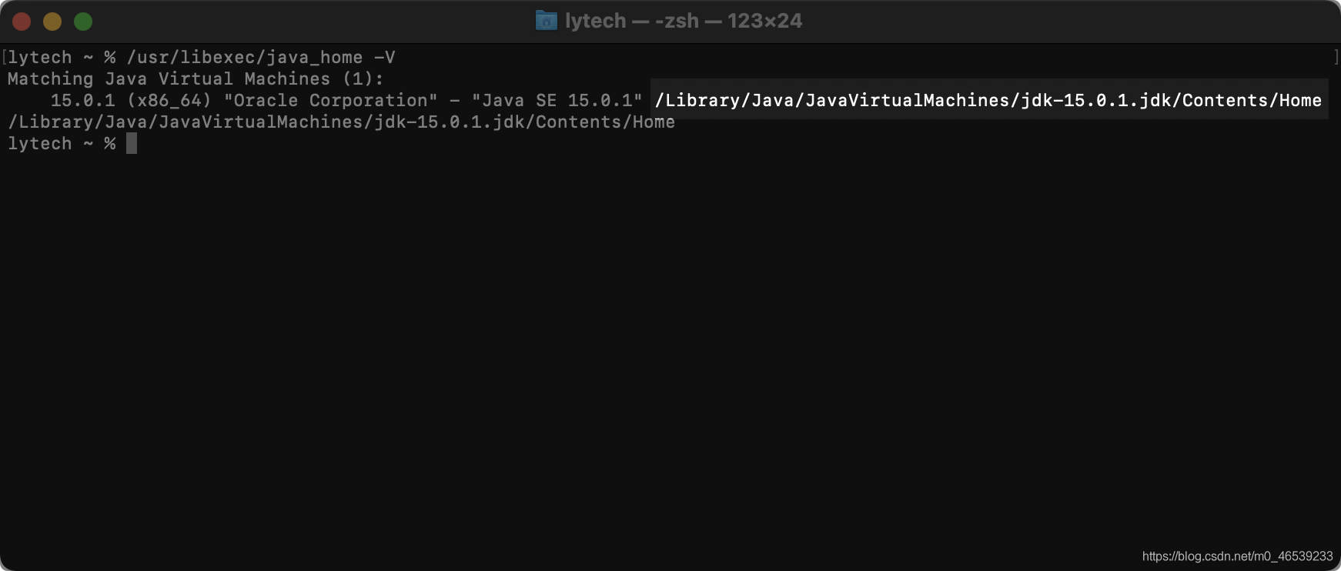Screen dimensions: 1341x571
Task: Click the window title 'lytech — -zsh — 123×24'
Action: [x=683, y=21]
